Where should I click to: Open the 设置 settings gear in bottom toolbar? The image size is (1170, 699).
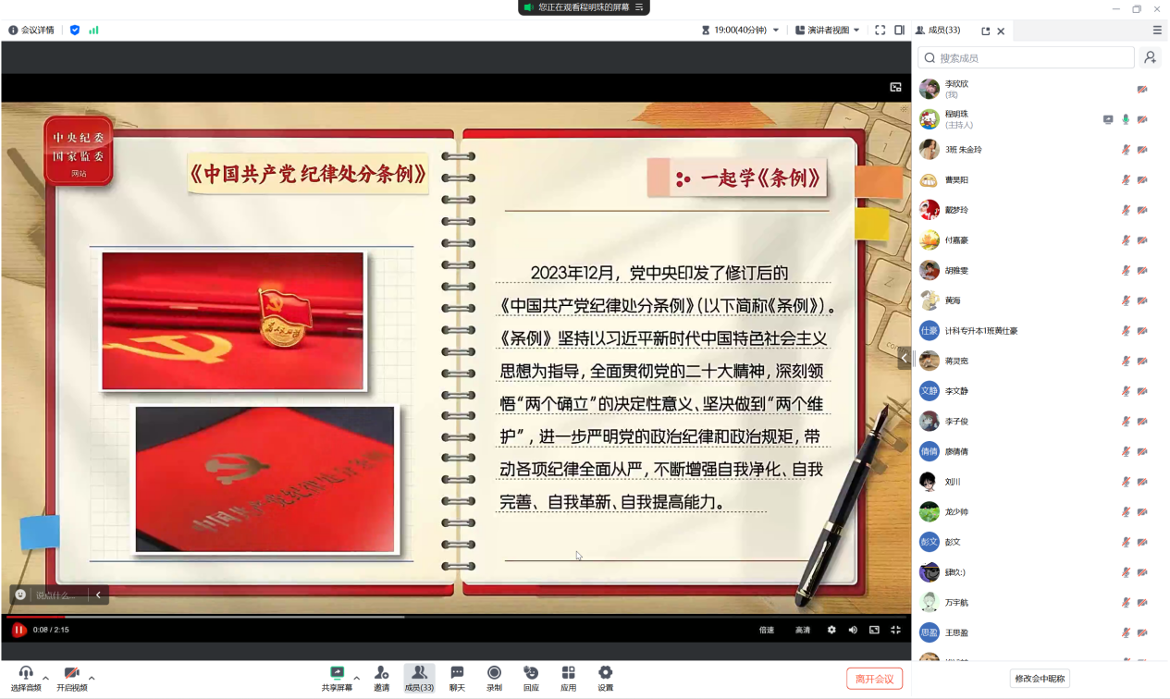coord(605,678)
